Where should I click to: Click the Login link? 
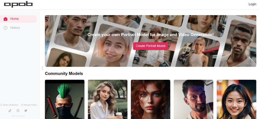click(x=252, y=4)
